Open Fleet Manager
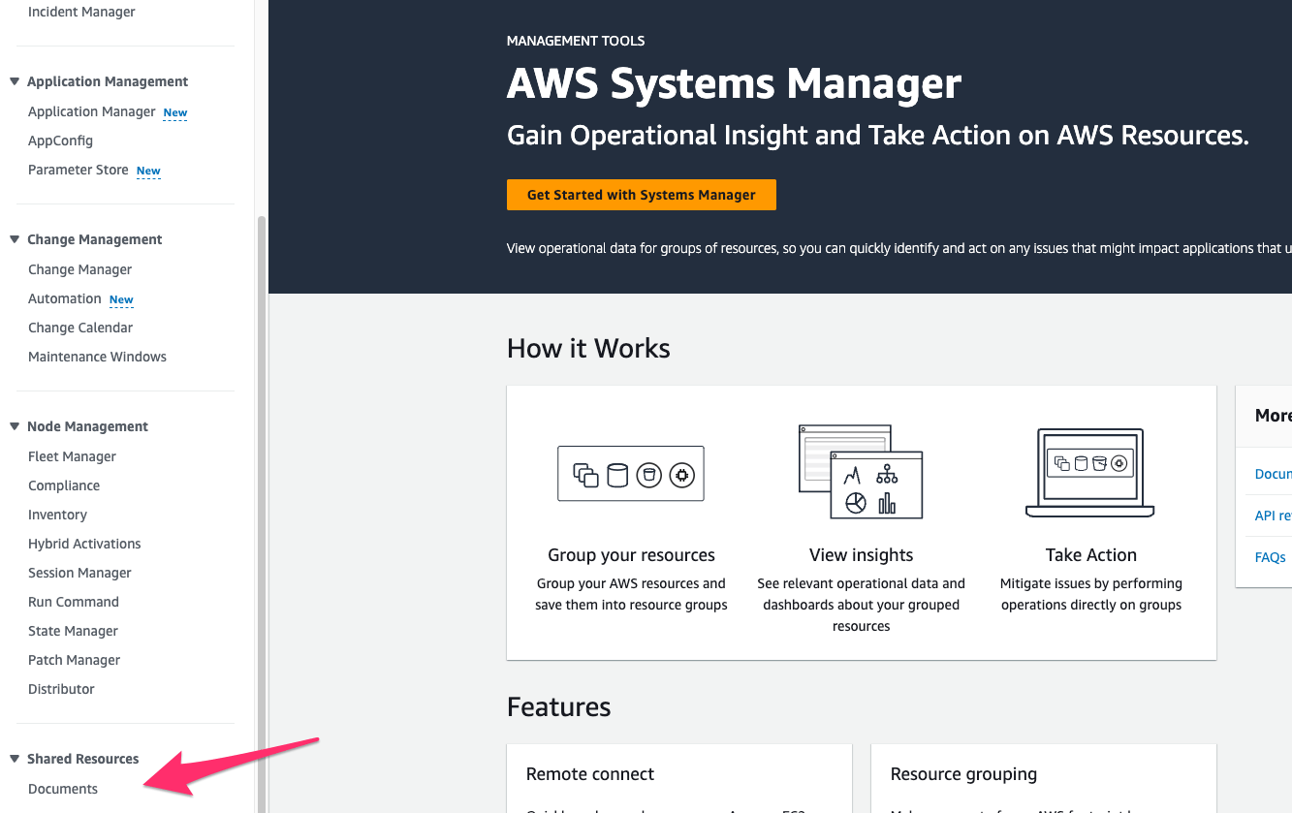The height and width of the screenshot is (813, 1292). click(x=72, y=456)
